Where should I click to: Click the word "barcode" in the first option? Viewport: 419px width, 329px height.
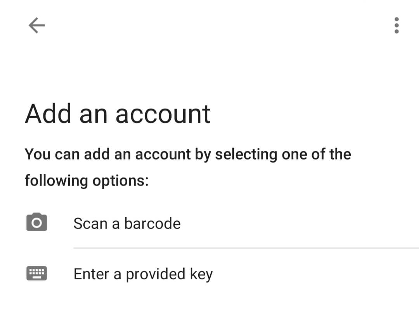[152, 224]
